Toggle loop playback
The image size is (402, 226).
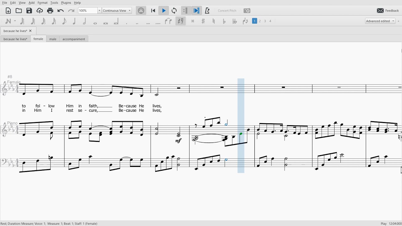pos(174,11)
